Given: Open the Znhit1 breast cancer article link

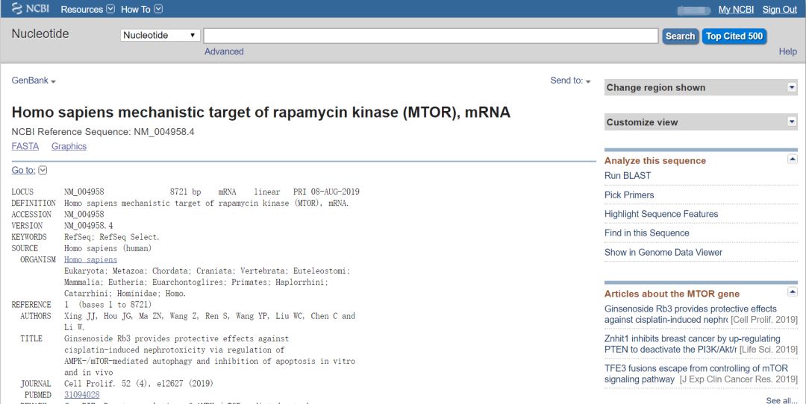Looking at the screenshot, I should [693, 344].
